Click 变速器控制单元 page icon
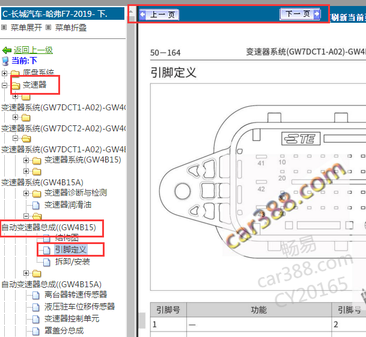 [x=35, y=319]
